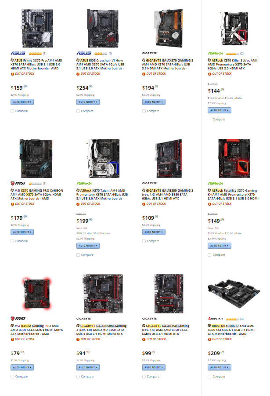Click Auto Notify for MSI B350M Gaming PRO

pos(22,367)
